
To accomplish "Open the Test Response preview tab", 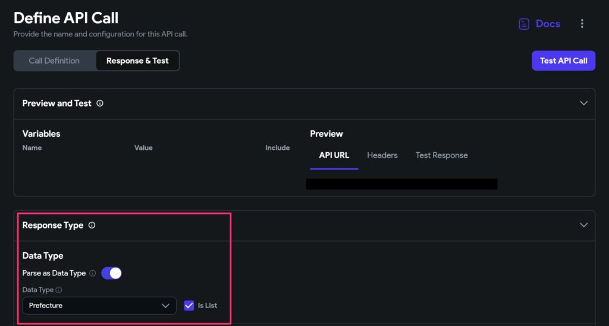I will [441, 155].
